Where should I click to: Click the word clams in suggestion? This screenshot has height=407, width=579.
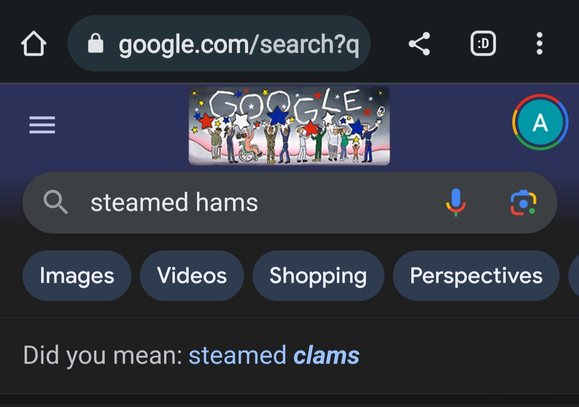pos(326,356)
